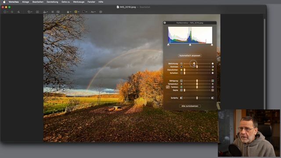This screenshot has width=281, height=158.
Task: Click the Farbton slider handle
Action: pyautogui.click(x=197, y=87)
